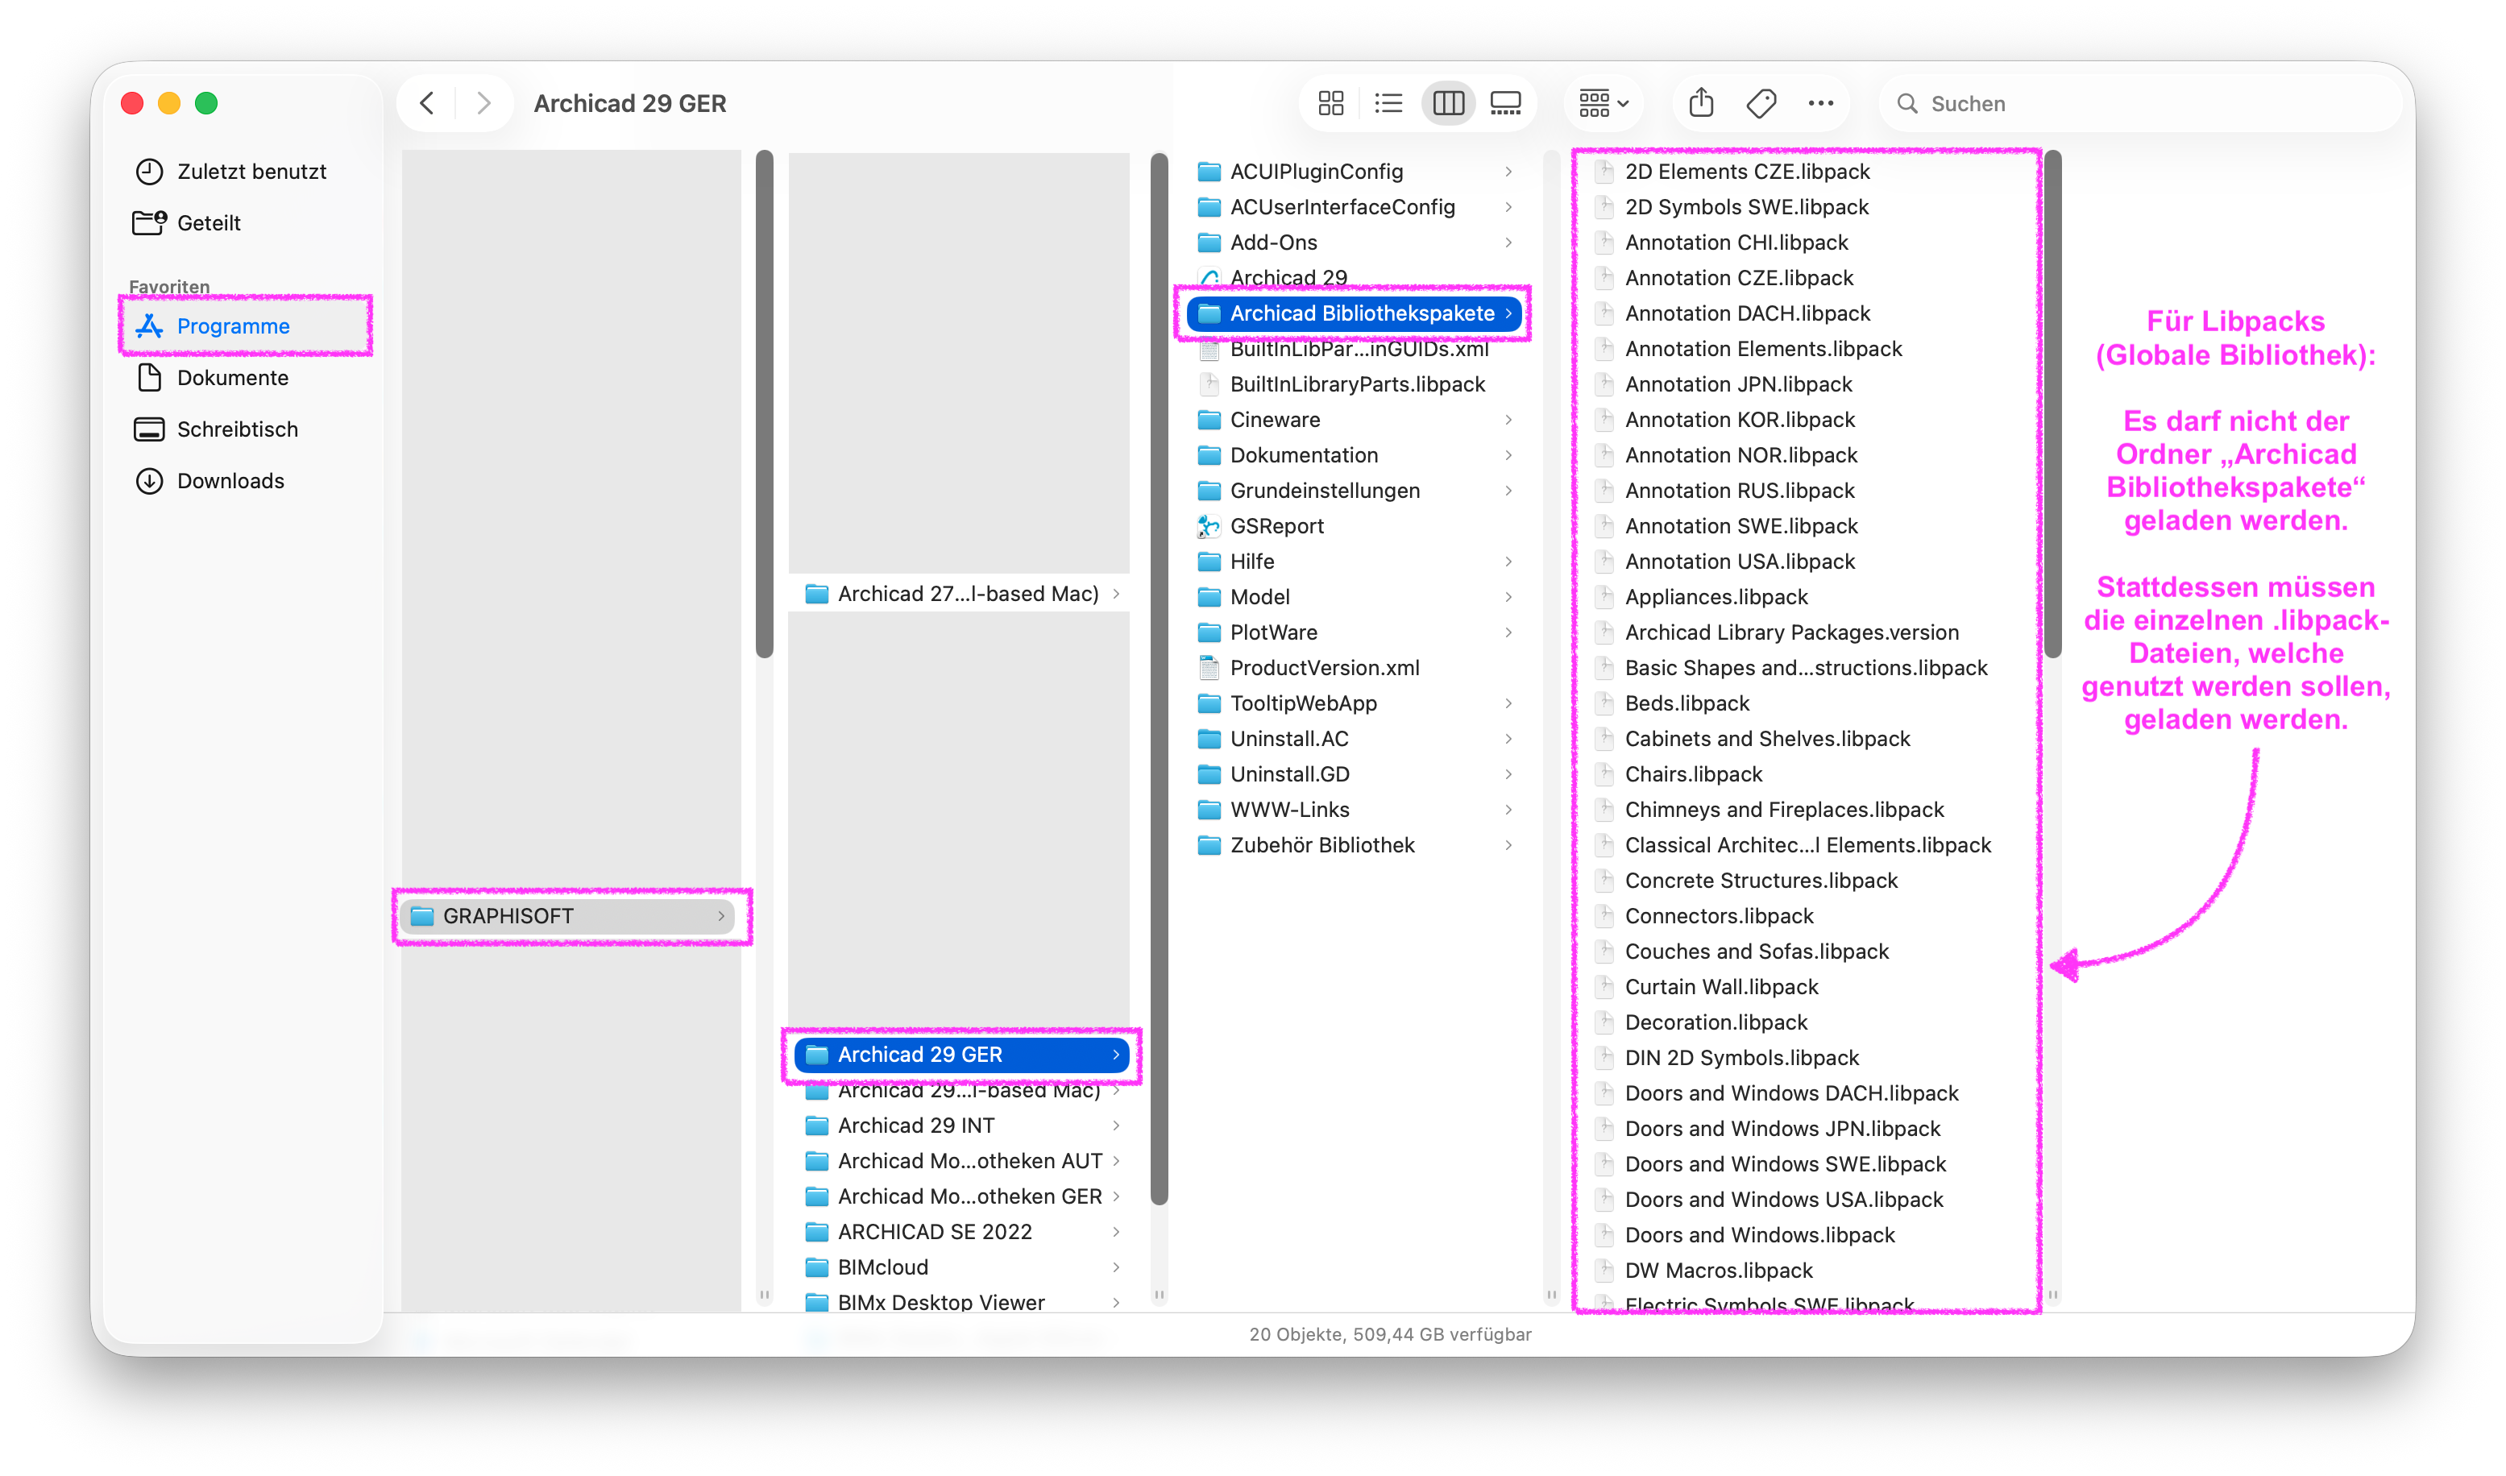Image resolution: width=2506 pixels, height=1476 pixels.
Task: Open the More actions ellipsis menu
Action: click(1821, 103)
